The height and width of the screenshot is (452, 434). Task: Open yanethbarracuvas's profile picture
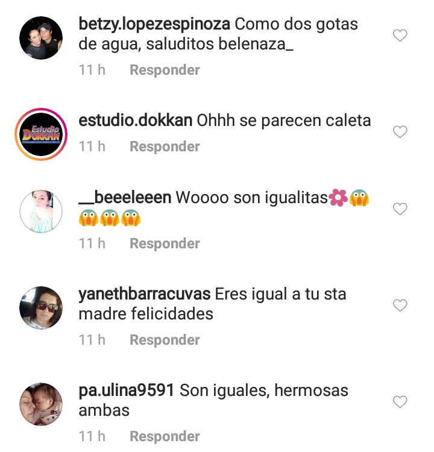coord(41,308)
